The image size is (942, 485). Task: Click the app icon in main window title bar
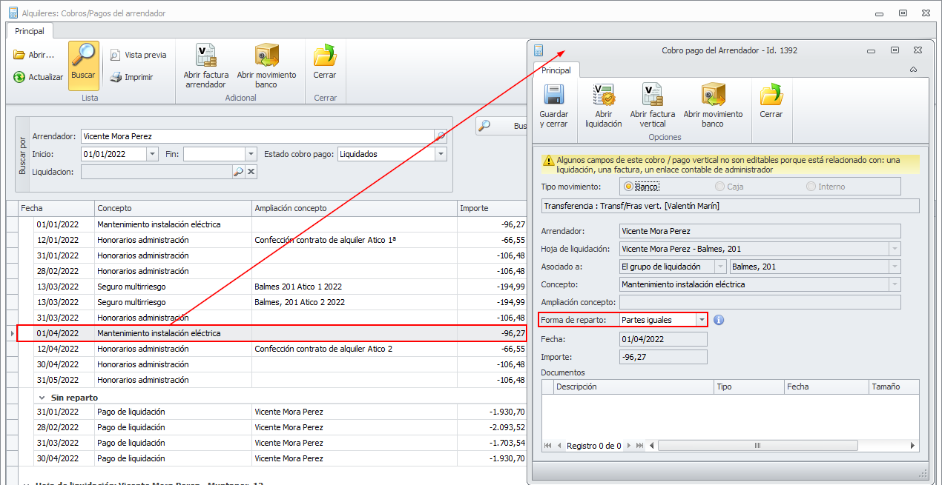[13, 13]
